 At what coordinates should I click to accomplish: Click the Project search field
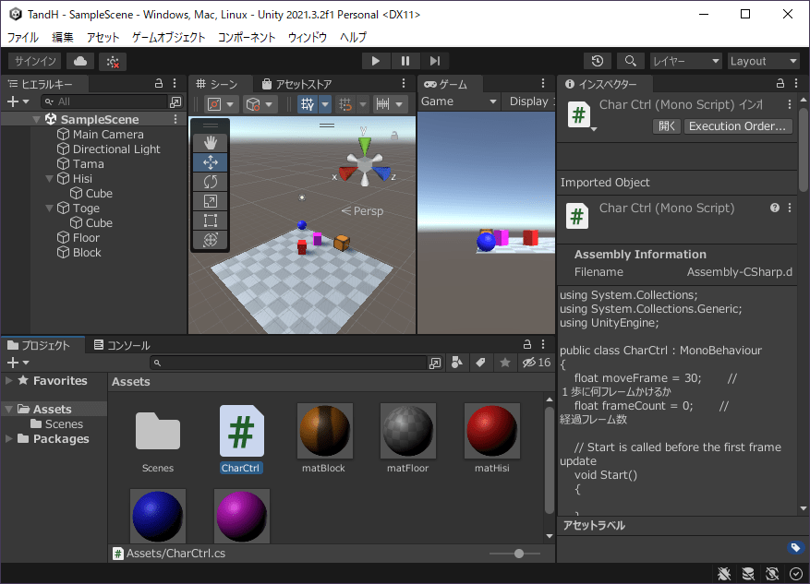289,364
